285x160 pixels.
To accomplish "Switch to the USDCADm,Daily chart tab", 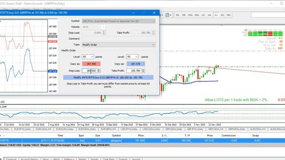I will (x=151, y=129).
